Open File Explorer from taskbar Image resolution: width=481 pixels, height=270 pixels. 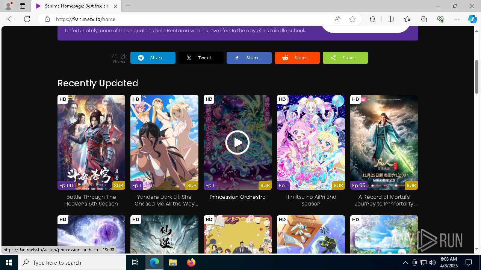(172, 262)
